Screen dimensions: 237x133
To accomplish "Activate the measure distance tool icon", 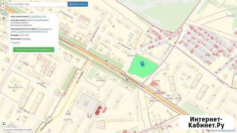I will tap(3, 13).
